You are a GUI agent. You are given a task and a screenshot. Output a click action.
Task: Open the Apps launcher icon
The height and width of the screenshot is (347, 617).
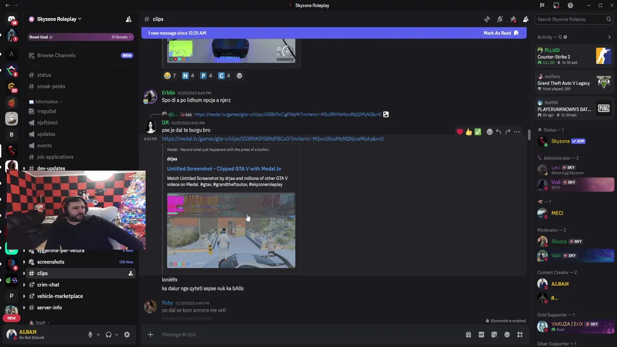[520, 334]
